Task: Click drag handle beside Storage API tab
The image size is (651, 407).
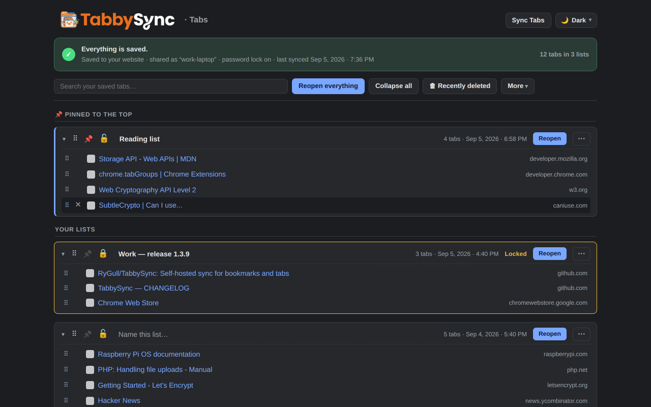Action: click(x=67, y=159)
